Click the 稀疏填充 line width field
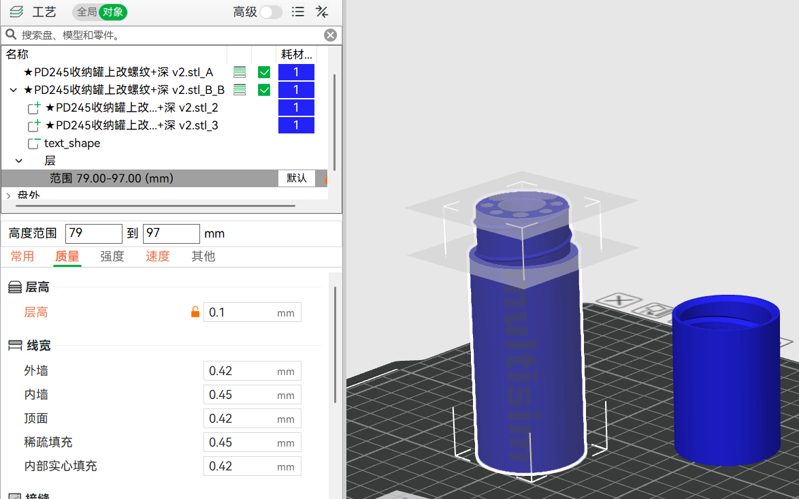 click(252, 442)
